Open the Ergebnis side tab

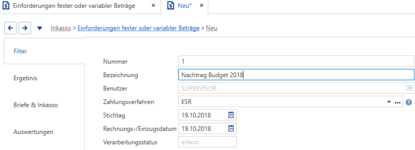pos(44,78)
